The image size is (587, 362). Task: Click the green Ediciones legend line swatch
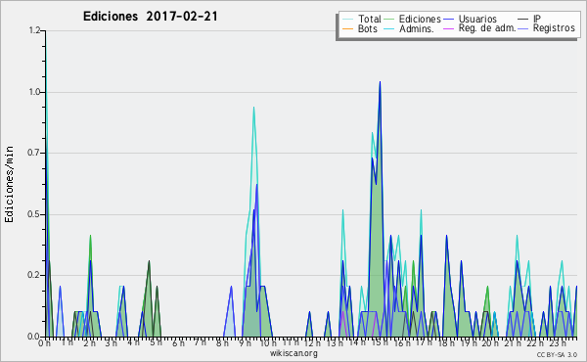point(389,20)
